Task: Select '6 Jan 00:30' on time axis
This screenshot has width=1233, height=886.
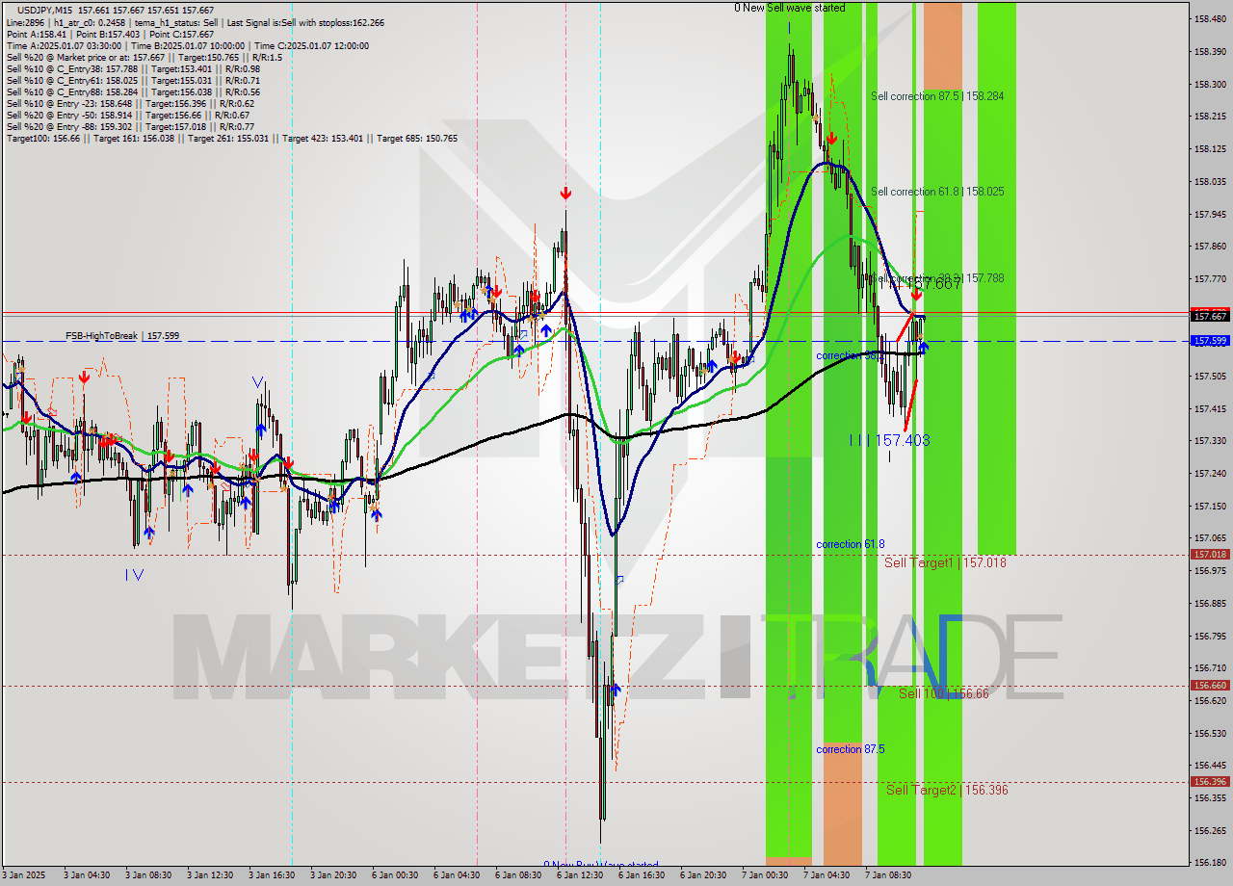Action: pos(397,875)
